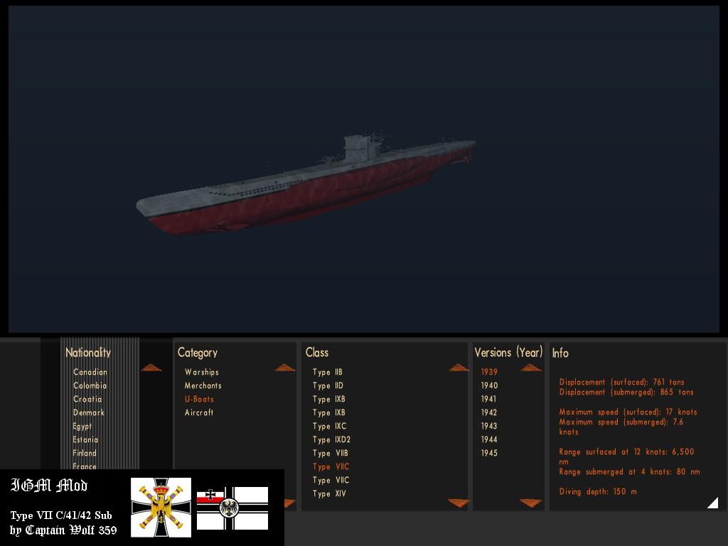Select Colombia nationality
This screenshot has width=728, height=546.
click(90, 385)
